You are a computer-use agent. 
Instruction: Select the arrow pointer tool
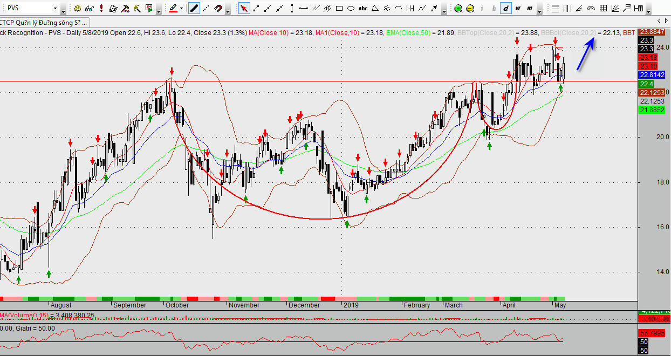click(x=244, y=8)
